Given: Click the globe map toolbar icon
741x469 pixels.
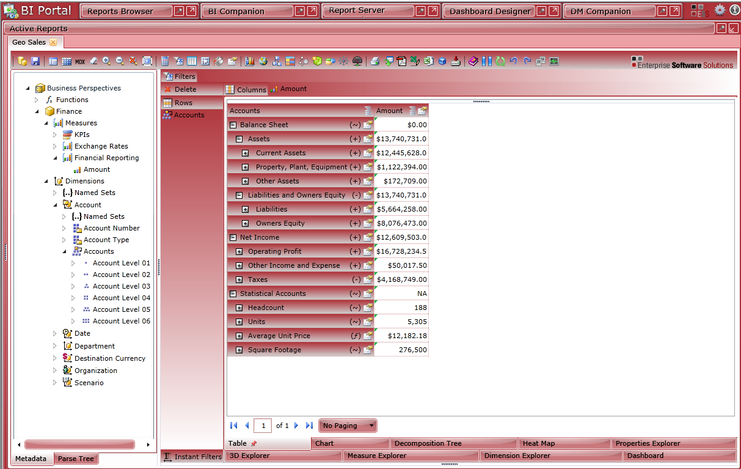Looking at the screenshot, I should coord(263,61).
